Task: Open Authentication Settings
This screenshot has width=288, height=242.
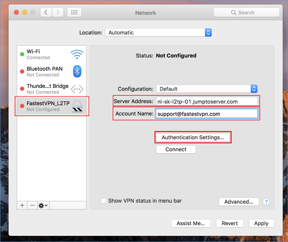Action: pos(193,138)
